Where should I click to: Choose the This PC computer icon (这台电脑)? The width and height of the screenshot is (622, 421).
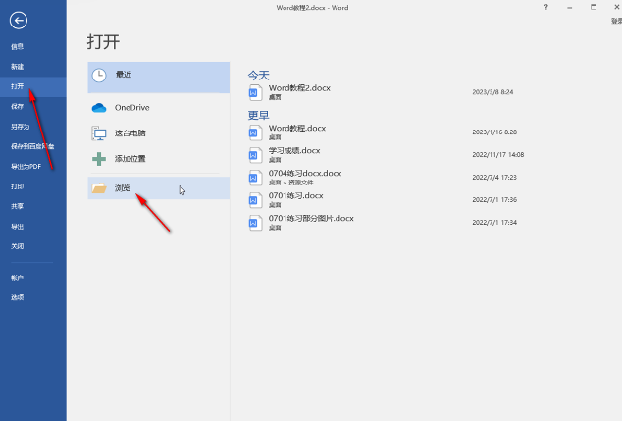click(x=99, y=133)
